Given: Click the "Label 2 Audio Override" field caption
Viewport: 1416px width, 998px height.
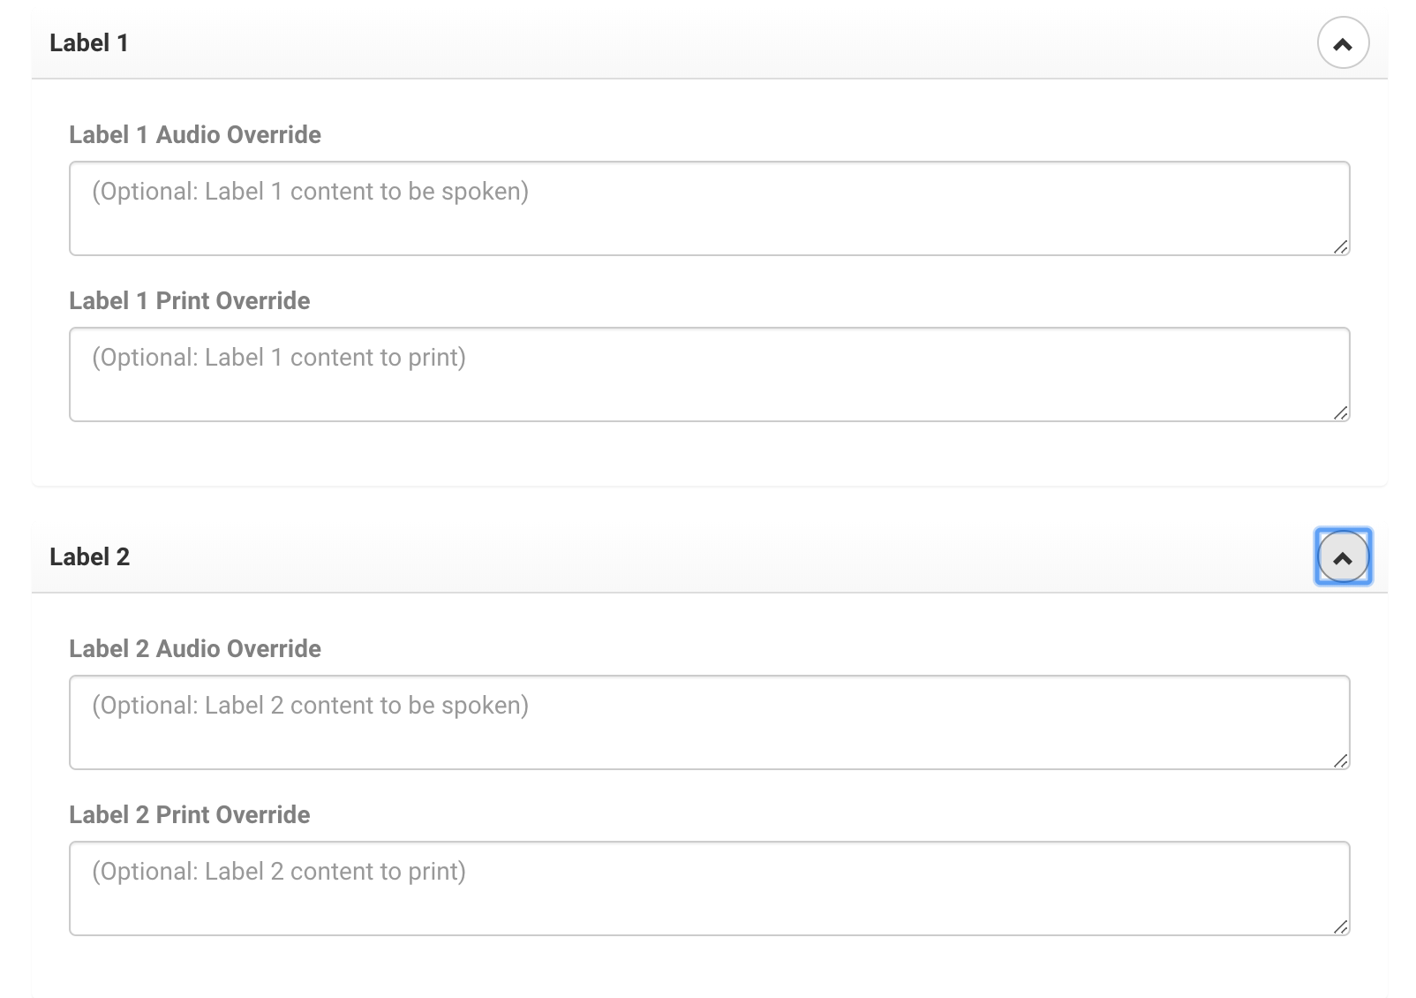Looking at the screenshot, I should pos(195,649).
